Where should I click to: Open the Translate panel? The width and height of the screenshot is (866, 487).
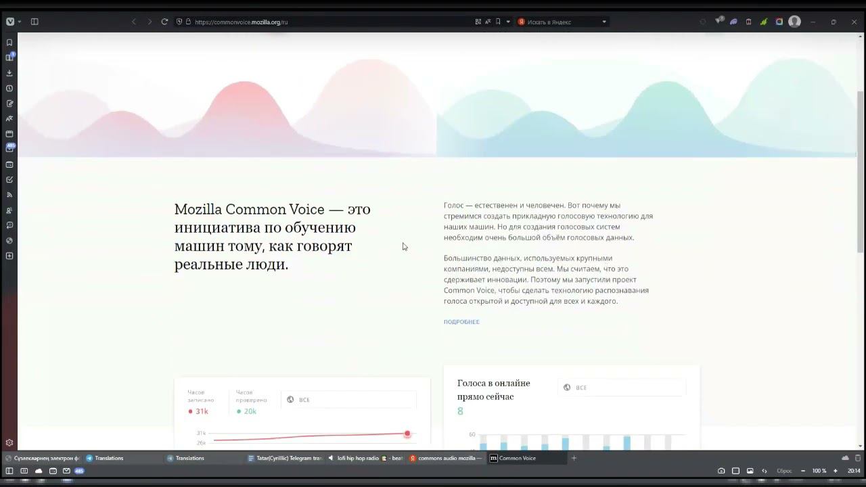point(9,119)
